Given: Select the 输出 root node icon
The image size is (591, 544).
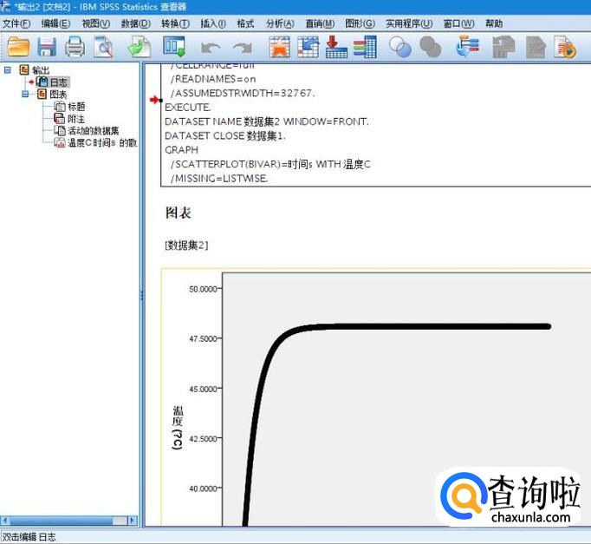Looking at the screenshot, I should coord(24,69).
